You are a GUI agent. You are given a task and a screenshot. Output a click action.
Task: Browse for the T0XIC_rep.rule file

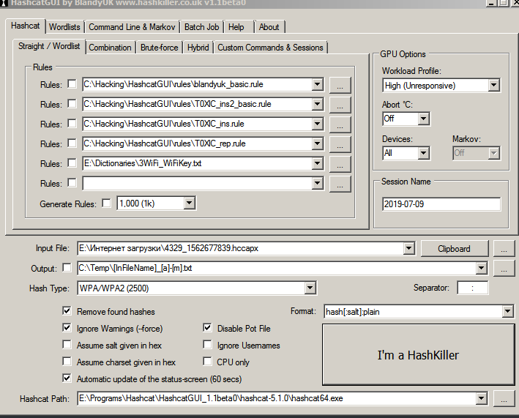point(340,144)
